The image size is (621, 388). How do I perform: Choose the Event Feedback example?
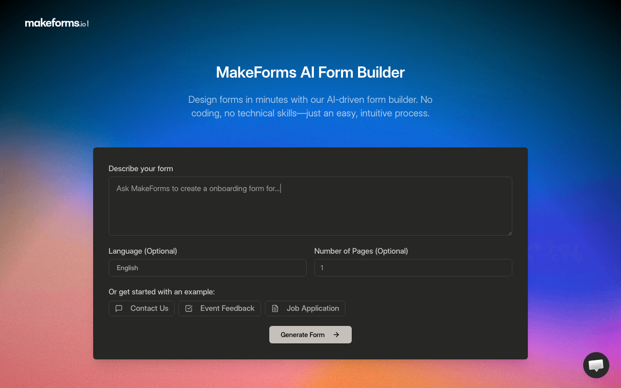[x=220, y=308]
